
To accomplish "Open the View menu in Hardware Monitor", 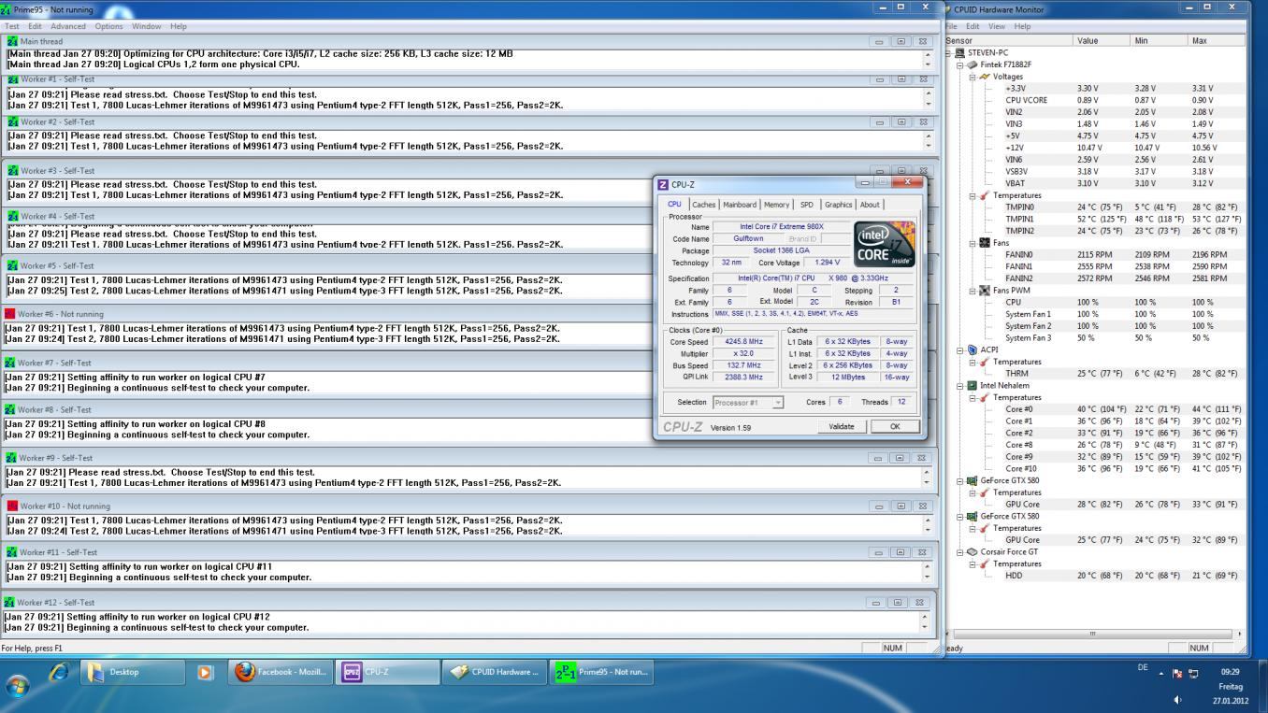I will (996, 26).
